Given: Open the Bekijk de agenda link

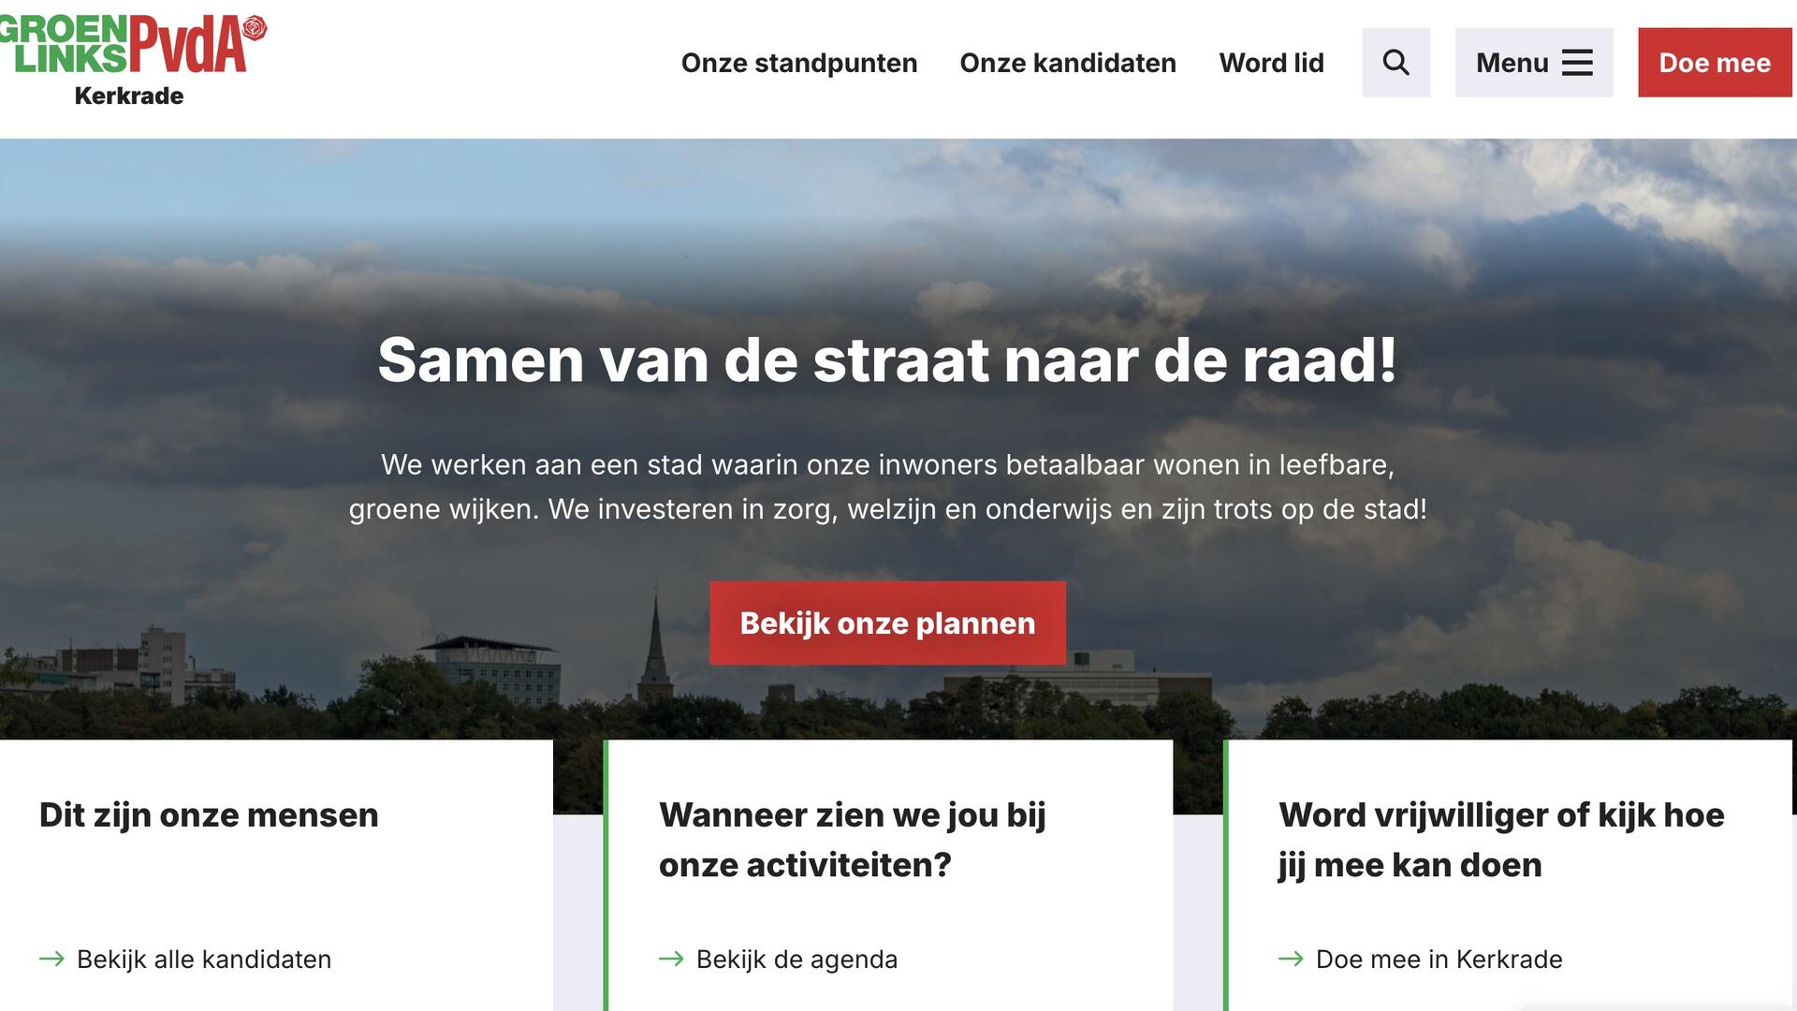Looking at the screenshot, I should pos(795,959).
